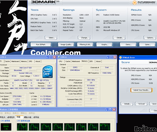Click Submit Your Results... button

point(141,90)
